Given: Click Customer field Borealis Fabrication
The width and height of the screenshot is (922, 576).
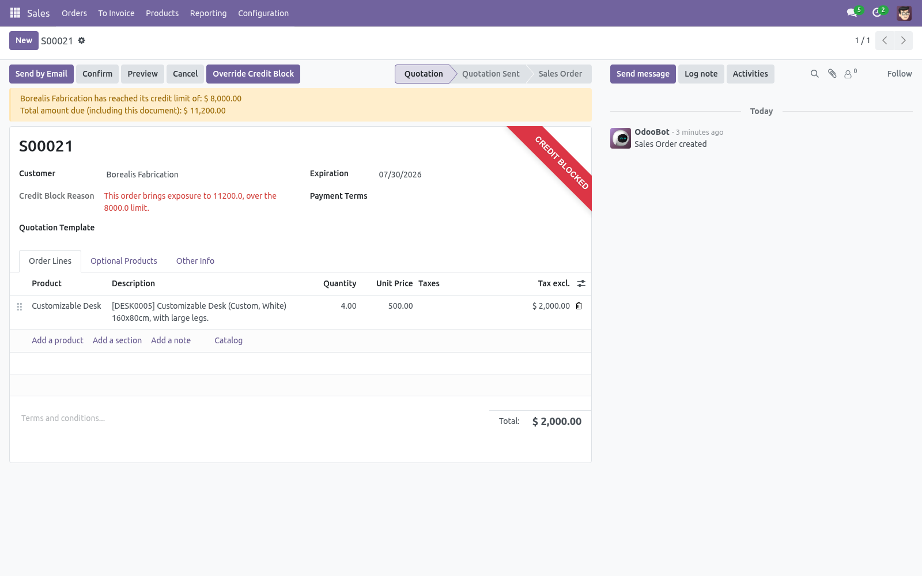Looking at the screenshot, I should tap(198, 175).
